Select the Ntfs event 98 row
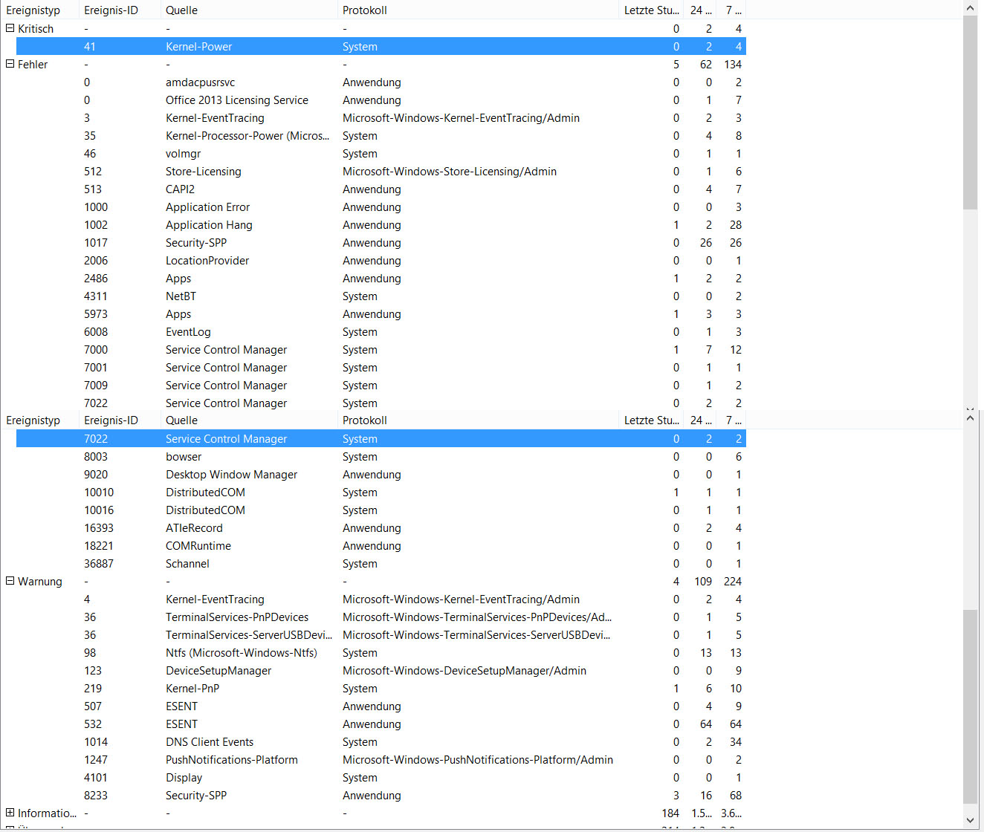 (x=381, y=652)
